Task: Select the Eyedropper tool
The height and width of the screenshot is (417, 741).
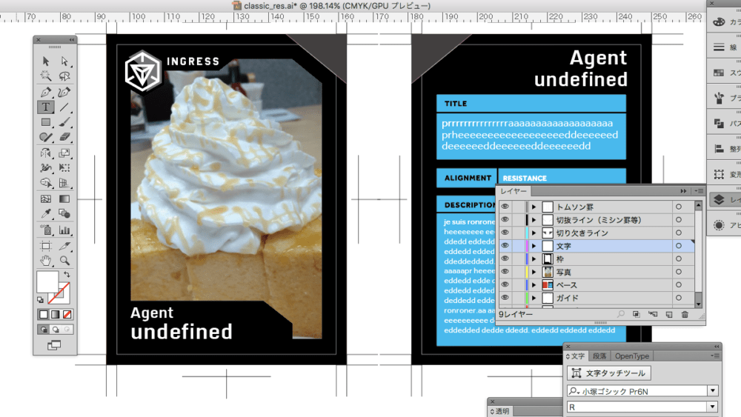Action: [x=46, y=214]
